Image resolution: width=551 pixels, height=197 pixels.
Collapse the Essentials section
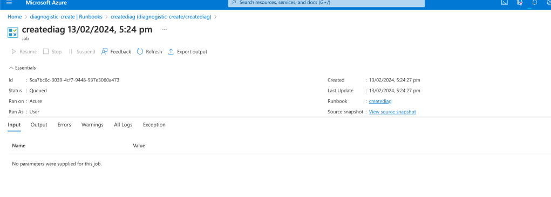(22, 68)
